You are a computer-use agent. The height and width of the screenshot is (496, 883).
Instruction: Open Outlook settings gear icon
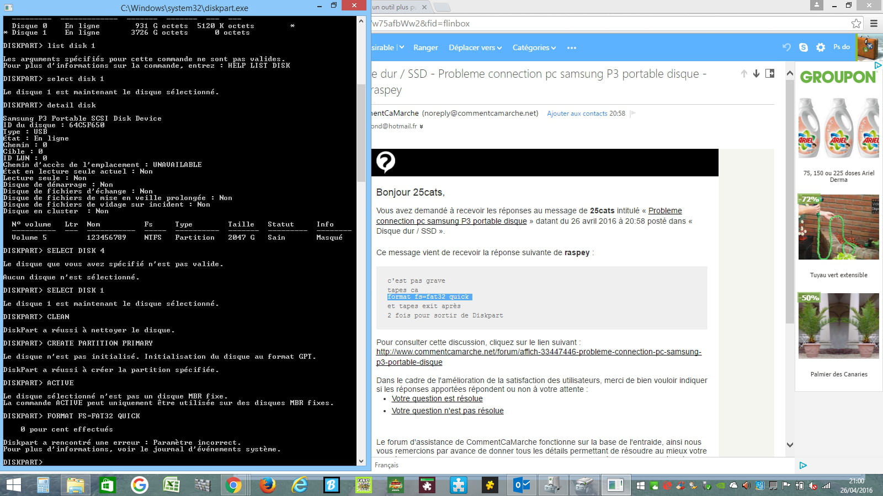pos(821,47)
